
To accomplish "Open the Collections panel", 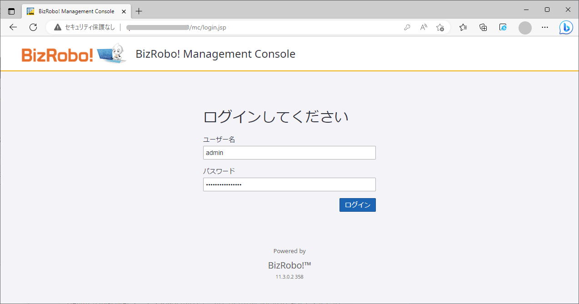I will pos(483,27).
